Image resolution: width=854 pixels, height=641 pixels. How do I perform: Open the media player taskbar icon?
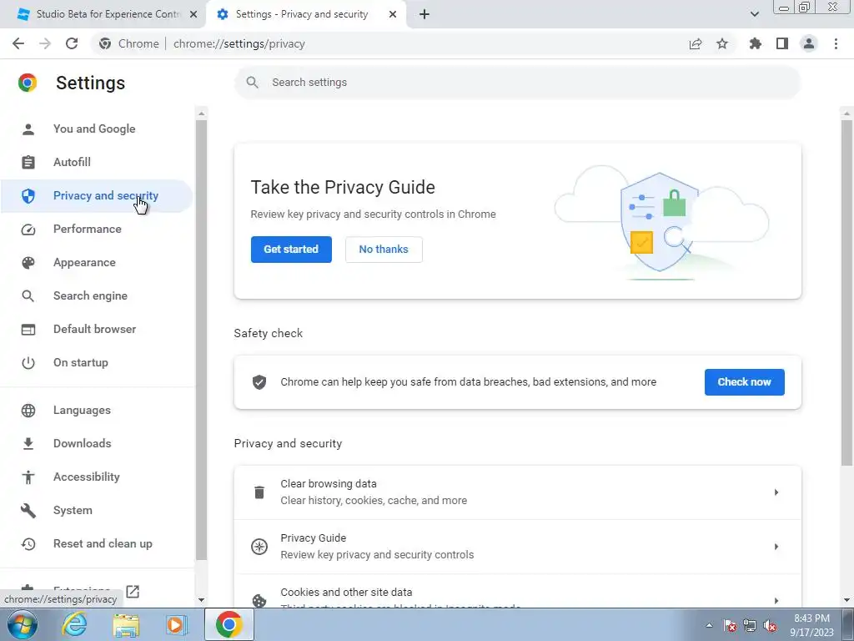point(176,625)
